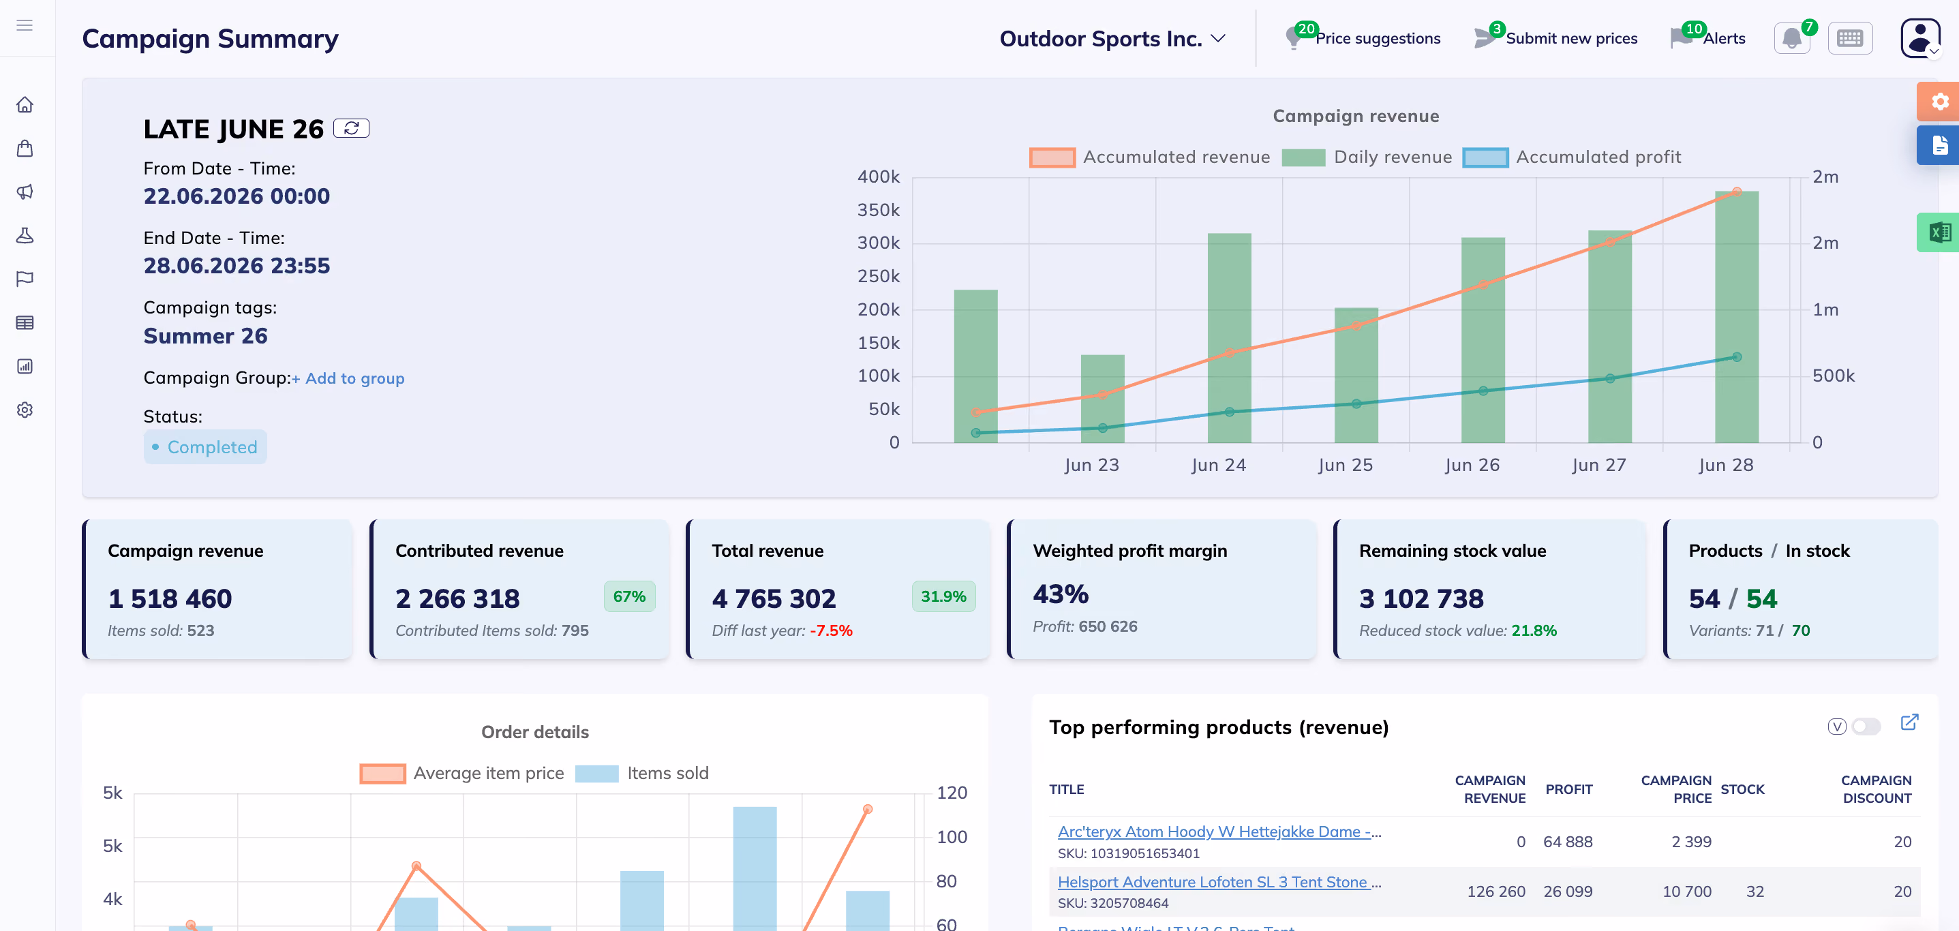Sort by the STOCK column header

point(1742,789)
